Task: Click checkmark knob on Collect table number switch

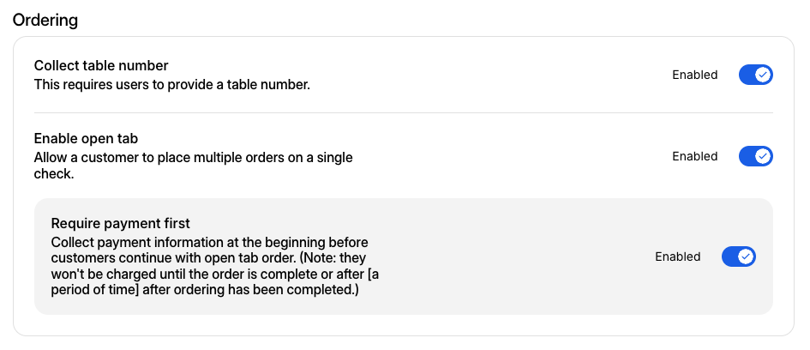Action: (x=763, y=75)
